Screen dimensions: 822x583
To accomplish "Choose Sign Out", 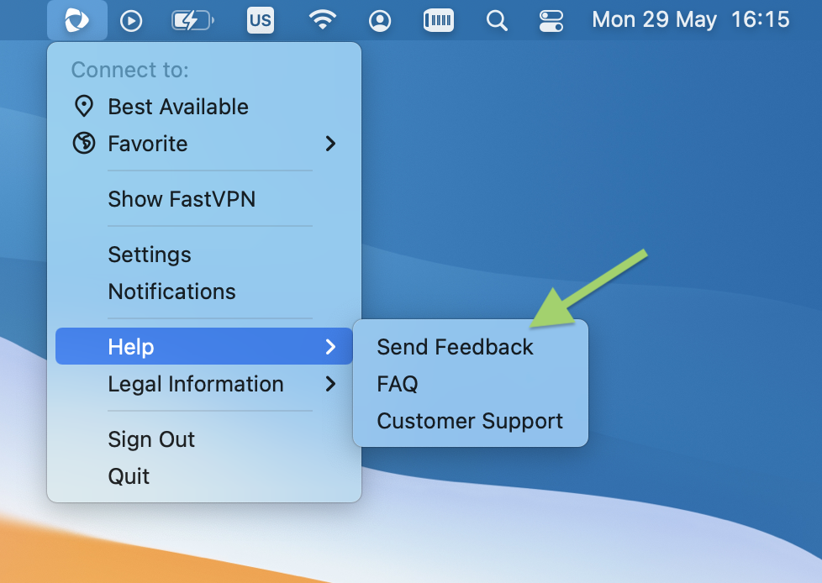I will pyautogui.click(x=204, y=439).
